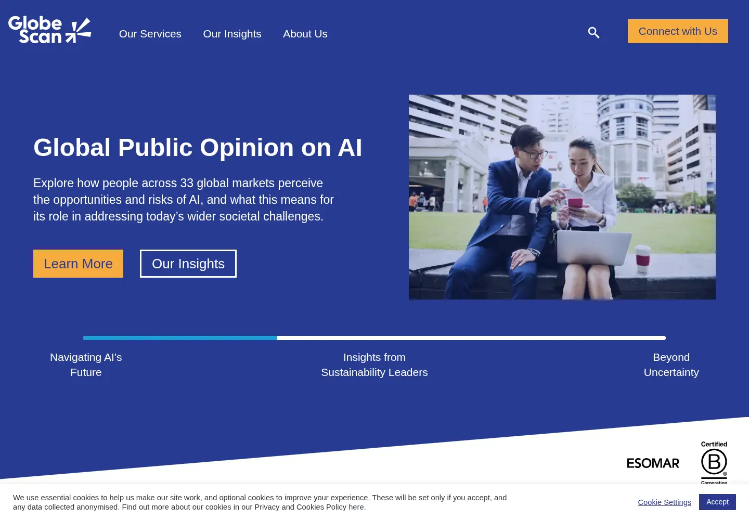Click the Global Public Opinion on AI heading
The width and height of the screenshot is (749, 520).
point(198,148)
